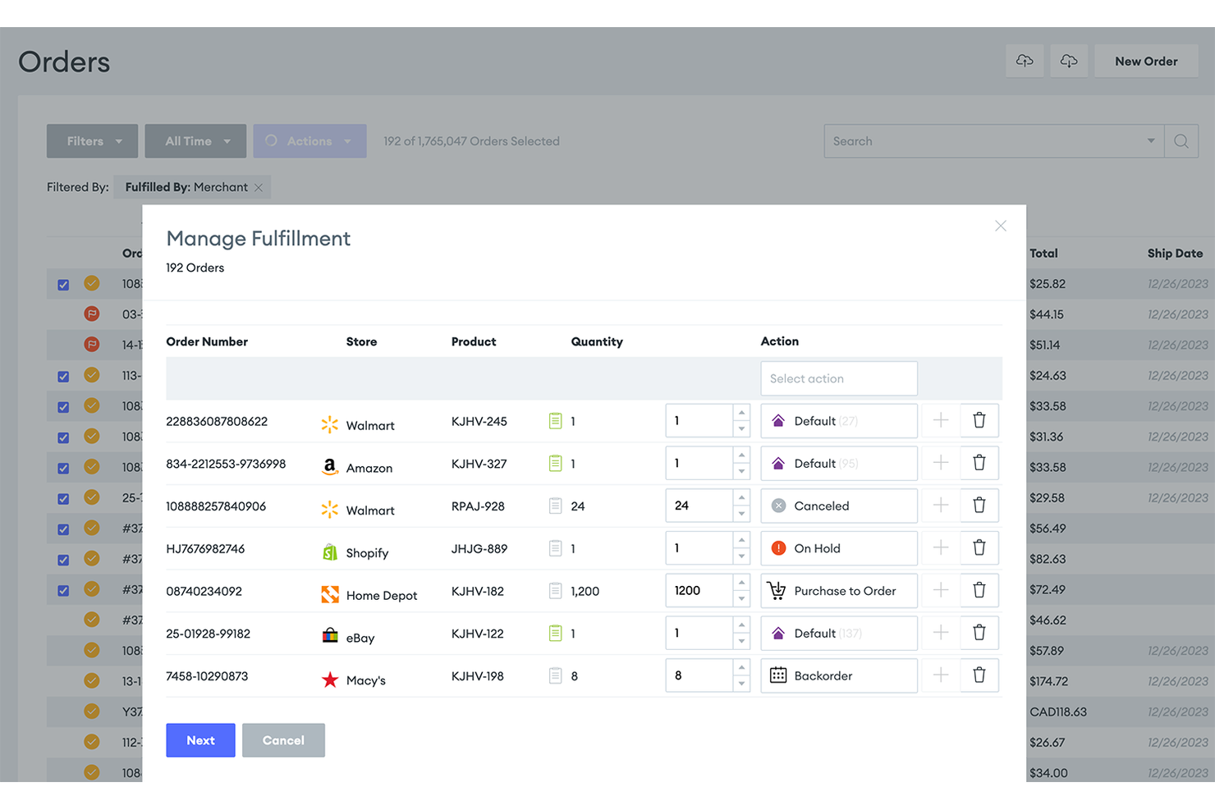Check the checkbox on the 03- order row
Image resolution: width=1215 pixels, height=810 pixels.
pos(63,313)
